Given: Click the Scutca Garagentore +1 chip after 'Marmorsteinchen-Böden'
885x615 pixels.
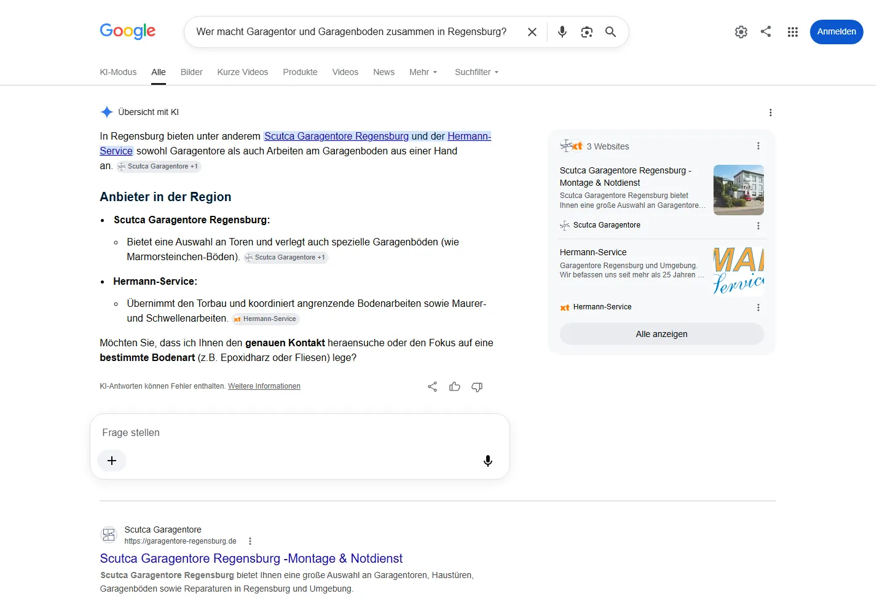Looking at the screenshot, I should click(286, 258).
